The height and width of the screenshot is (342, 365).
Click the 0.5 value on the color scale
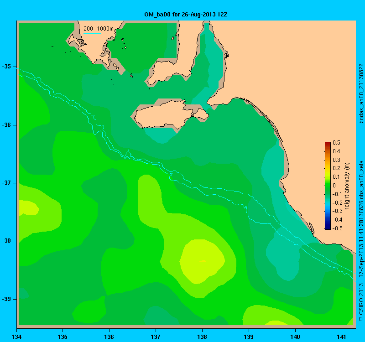pos(336,143)
